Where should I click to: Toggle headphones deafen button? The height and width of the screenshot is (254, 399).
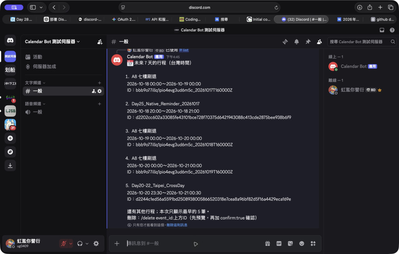tap(80, 243)
